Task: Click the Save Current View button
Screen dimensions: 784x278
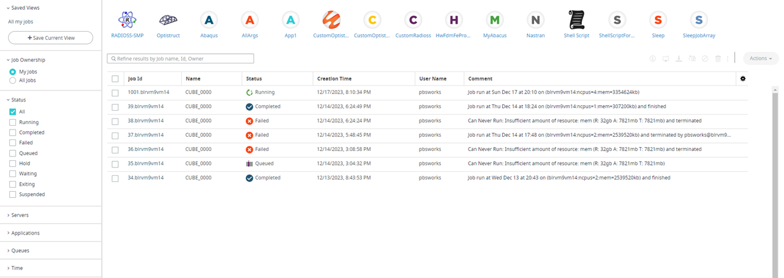Action: 51,38
